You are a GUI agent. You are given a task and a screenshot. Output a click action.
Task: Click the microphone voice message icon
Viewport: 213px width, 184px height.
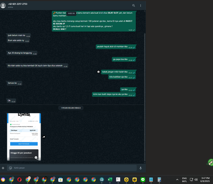[x=141, y=168]
